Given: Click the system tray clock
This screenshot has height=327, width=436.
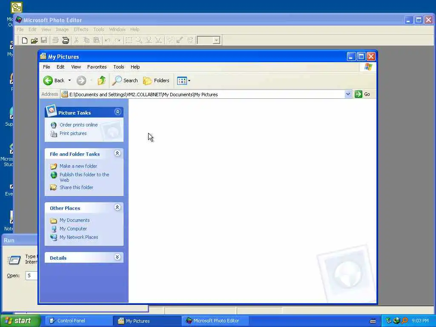Looking at the screenshot, I should (420, 321).
